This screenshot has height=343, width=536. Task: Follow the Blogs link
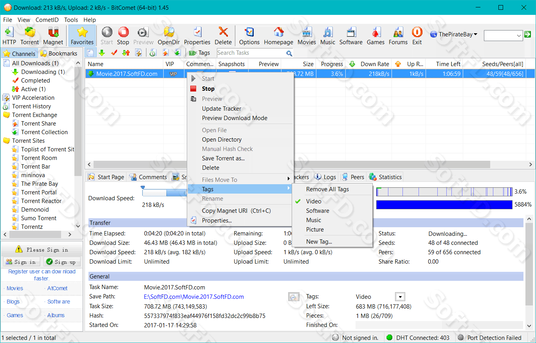pyautogui.click(x=13, y=302)
